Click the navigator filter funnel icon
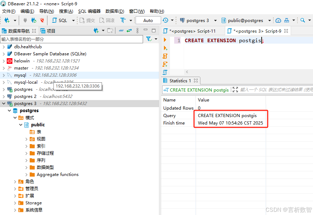The width and height of the screenshot is (313, 215). (x=149, y=39)
